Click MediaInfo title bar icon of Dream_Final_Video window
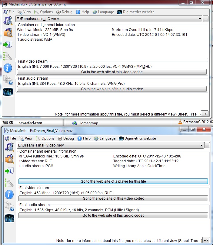213x245 pixels. click(x=6, y=130)
